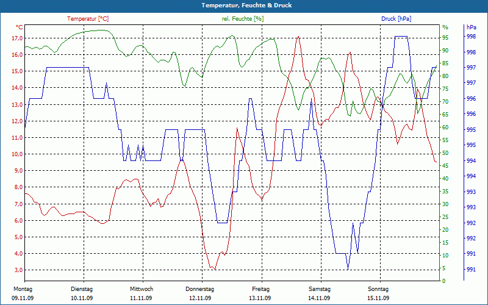
Task: Click temperature axis value "4,0"
Action: pyautogui.click(x=18, y=253)
